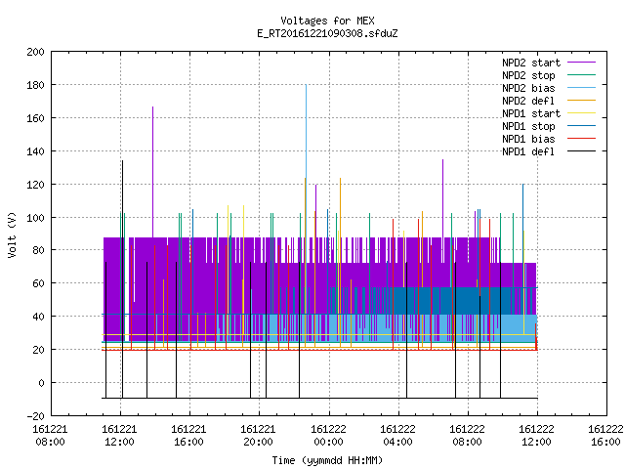Click the black NPD1 defl legend line
The width and height of the screenshot is (625, 469).
coord(582,151)
